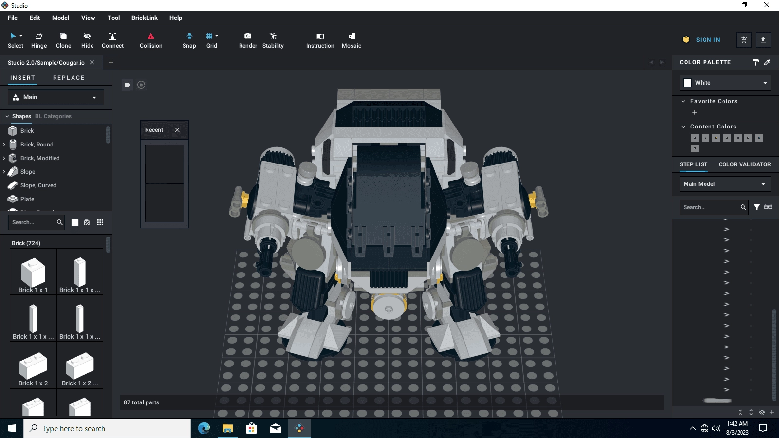Close the Cougar.io document tab
The image size is (779, 438).
[92, 62]
